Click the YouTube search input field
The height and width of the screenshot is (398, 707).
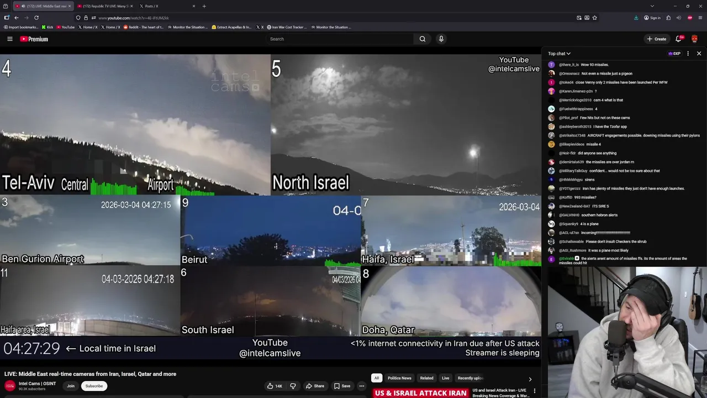339,39
